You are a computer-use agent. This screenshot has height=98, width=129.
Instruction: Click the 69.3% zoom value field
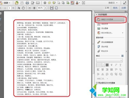click(41, 8)
